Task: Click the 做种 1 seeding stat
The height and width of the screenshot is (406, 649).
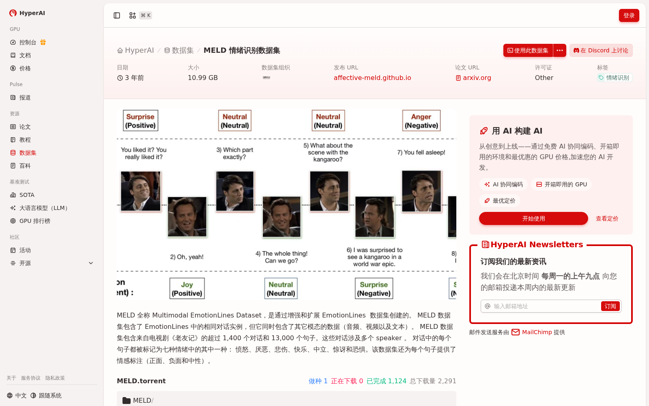Action: 318,381
